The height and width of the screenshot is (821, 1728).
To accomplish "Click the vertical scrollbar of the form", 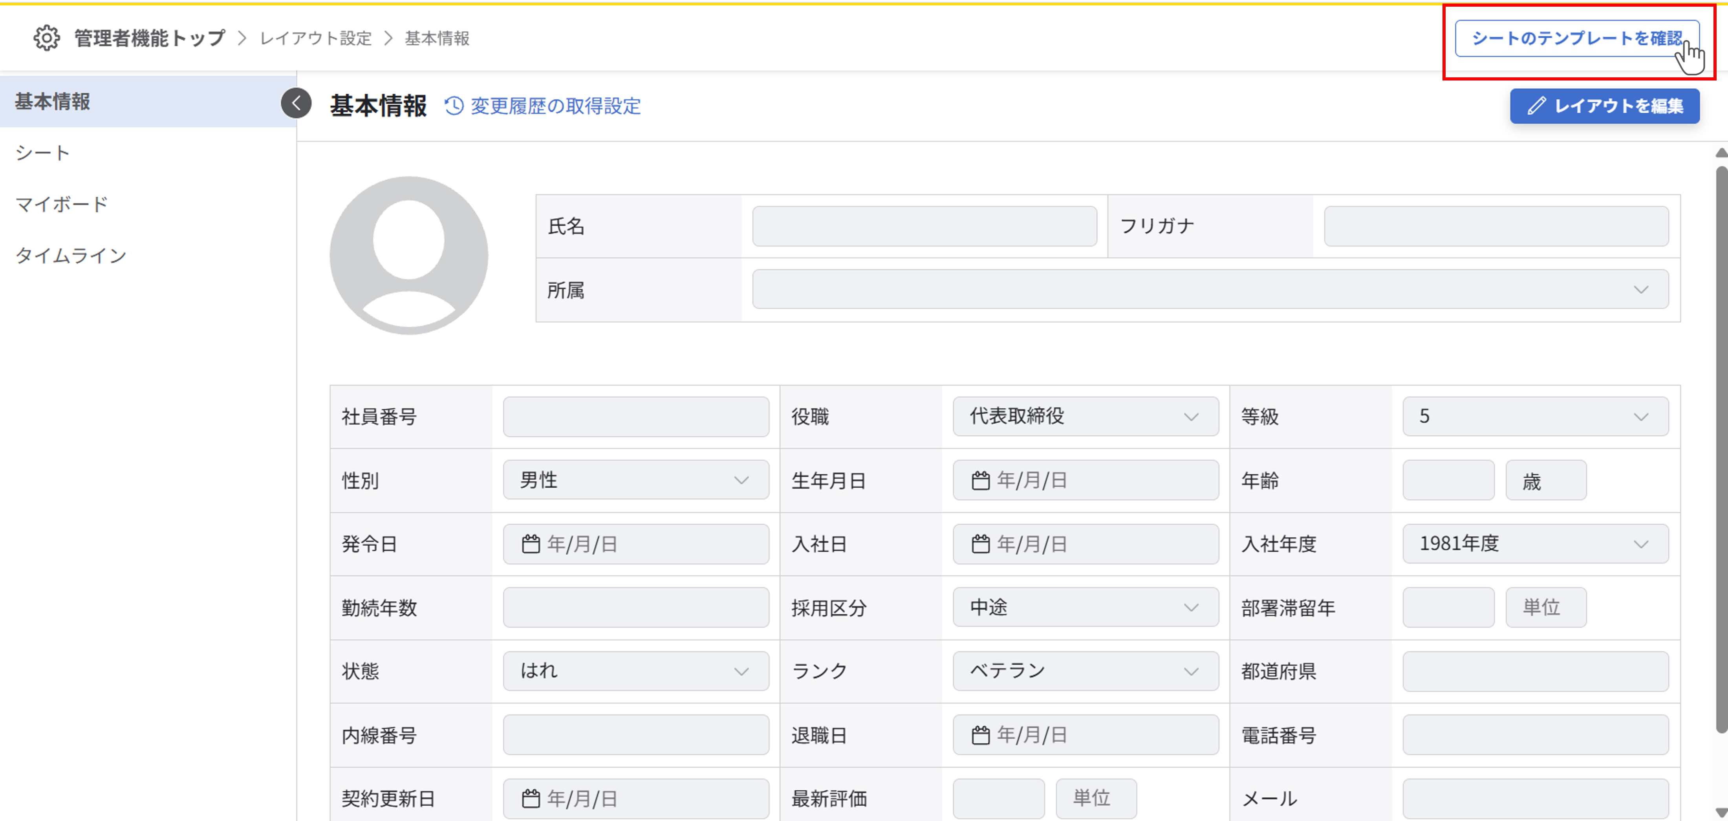I will [x=1721, y=450].
